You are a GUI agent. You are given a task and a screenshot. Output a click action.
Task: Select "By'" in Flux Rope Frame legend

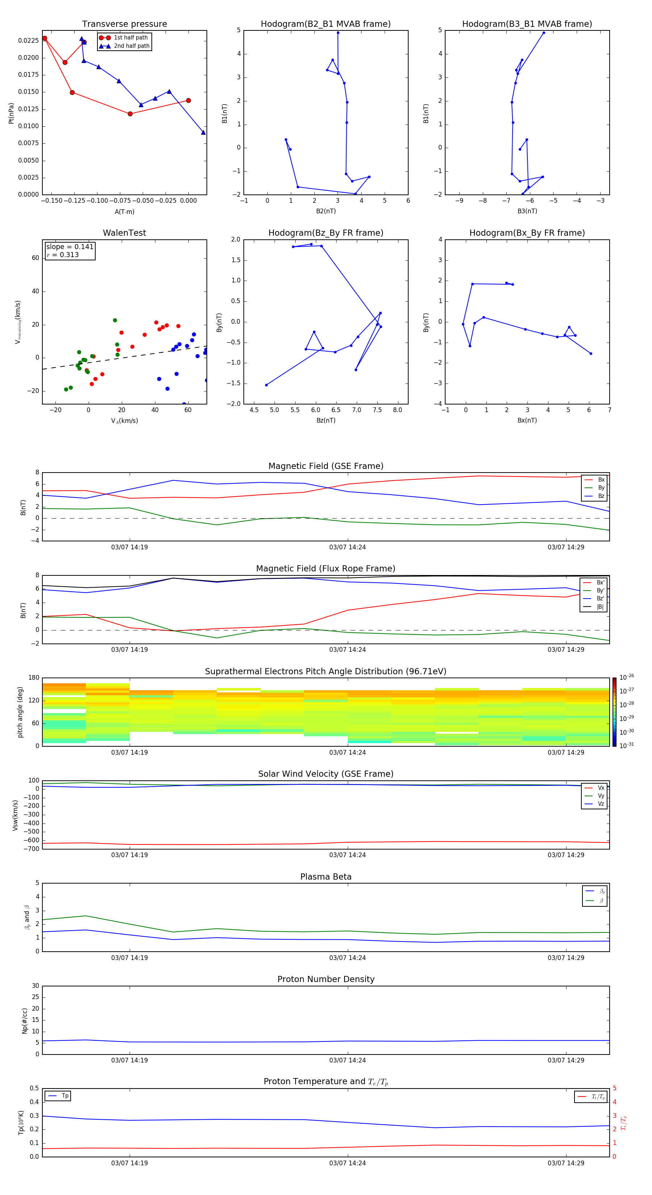pyautogui.click(x=594, y=591)
